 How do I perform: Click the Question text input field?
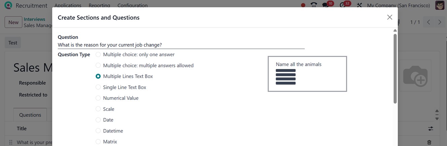181,45
